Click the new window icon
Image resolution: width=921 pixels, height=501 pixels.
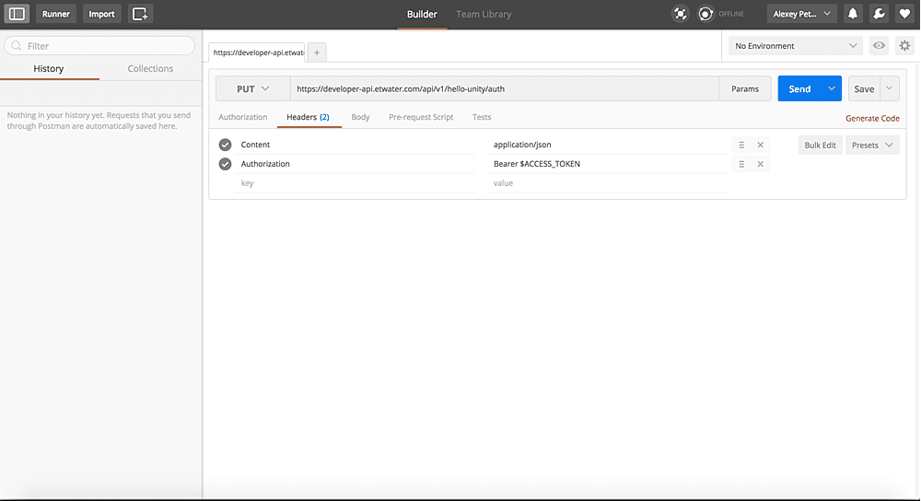(140, 14)
